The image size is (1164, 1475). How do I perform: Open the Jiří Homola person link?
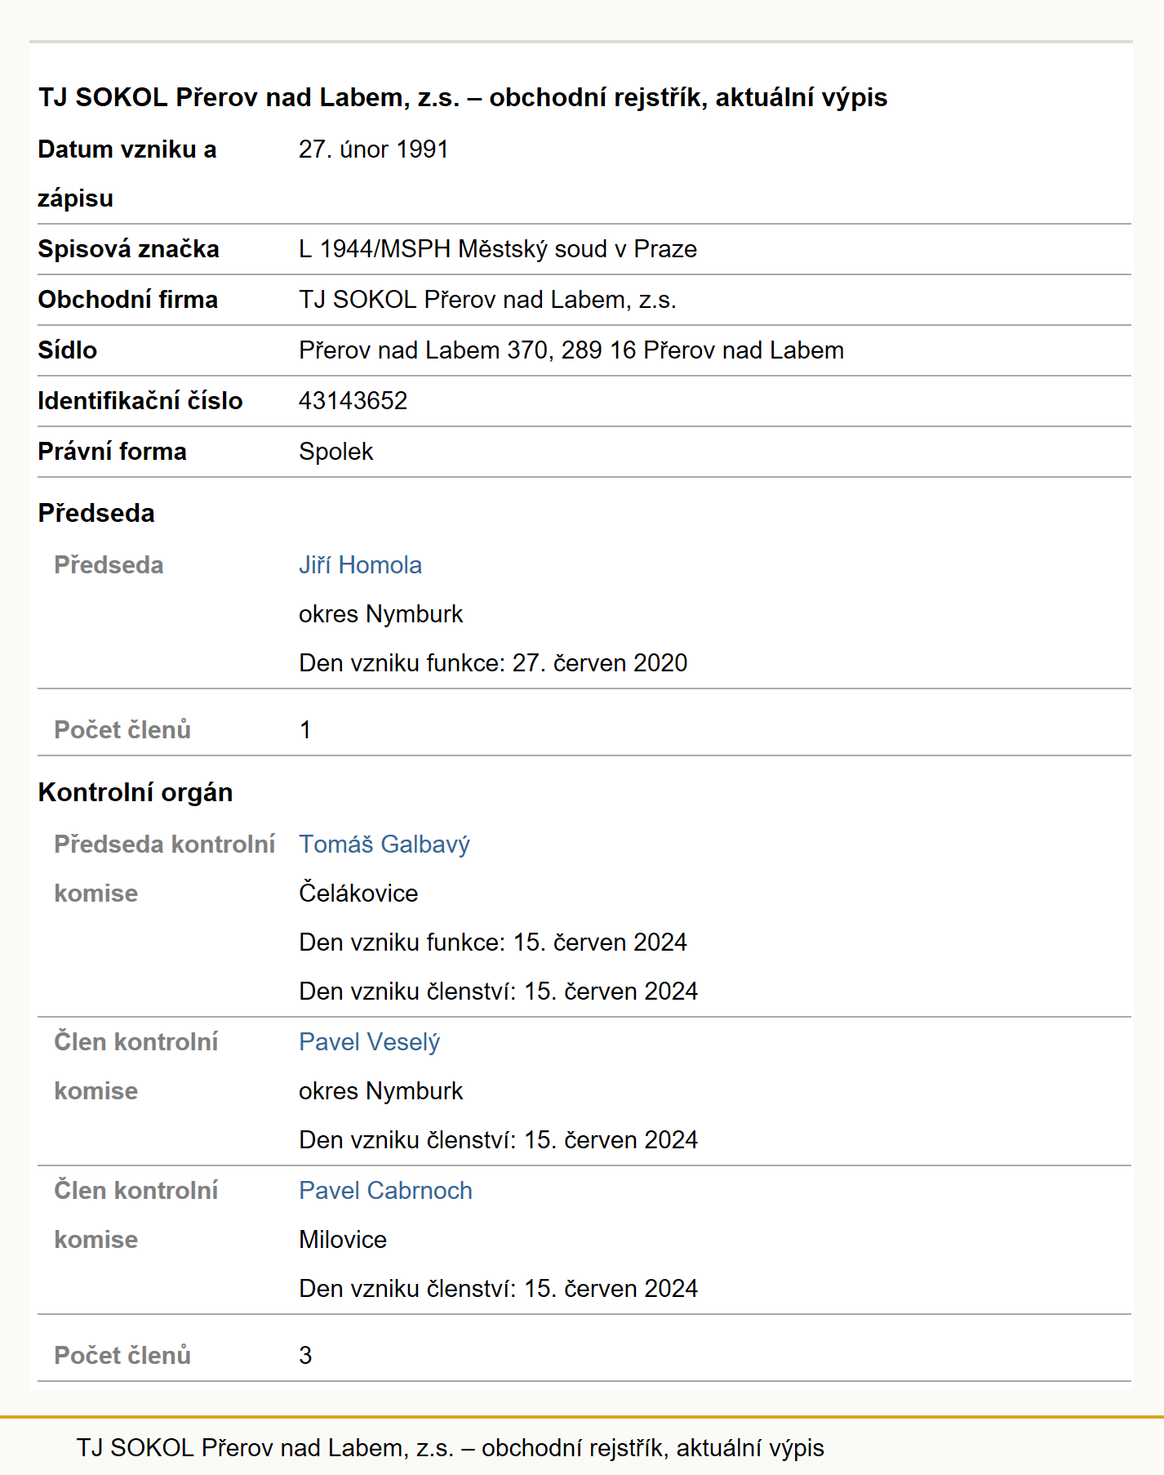[x=360, y=565]
